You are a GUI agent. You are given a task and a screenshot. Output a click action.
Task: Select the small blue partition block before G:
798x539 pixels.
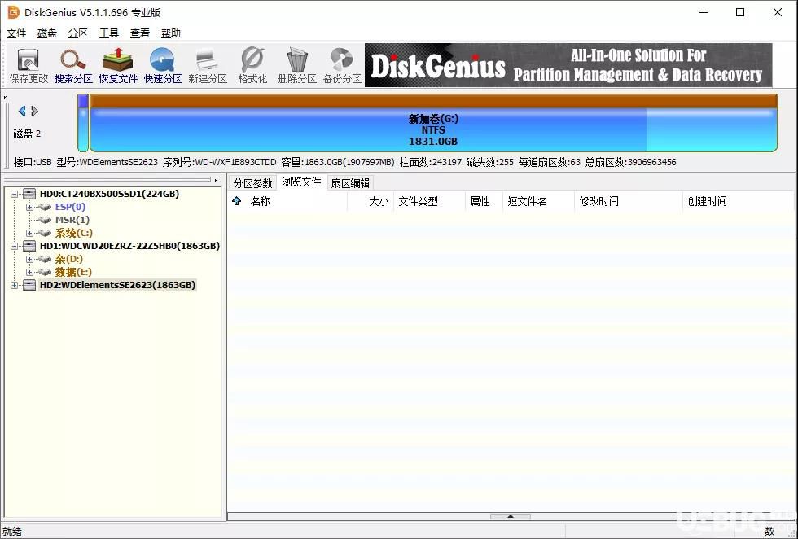tap(83, 123)
